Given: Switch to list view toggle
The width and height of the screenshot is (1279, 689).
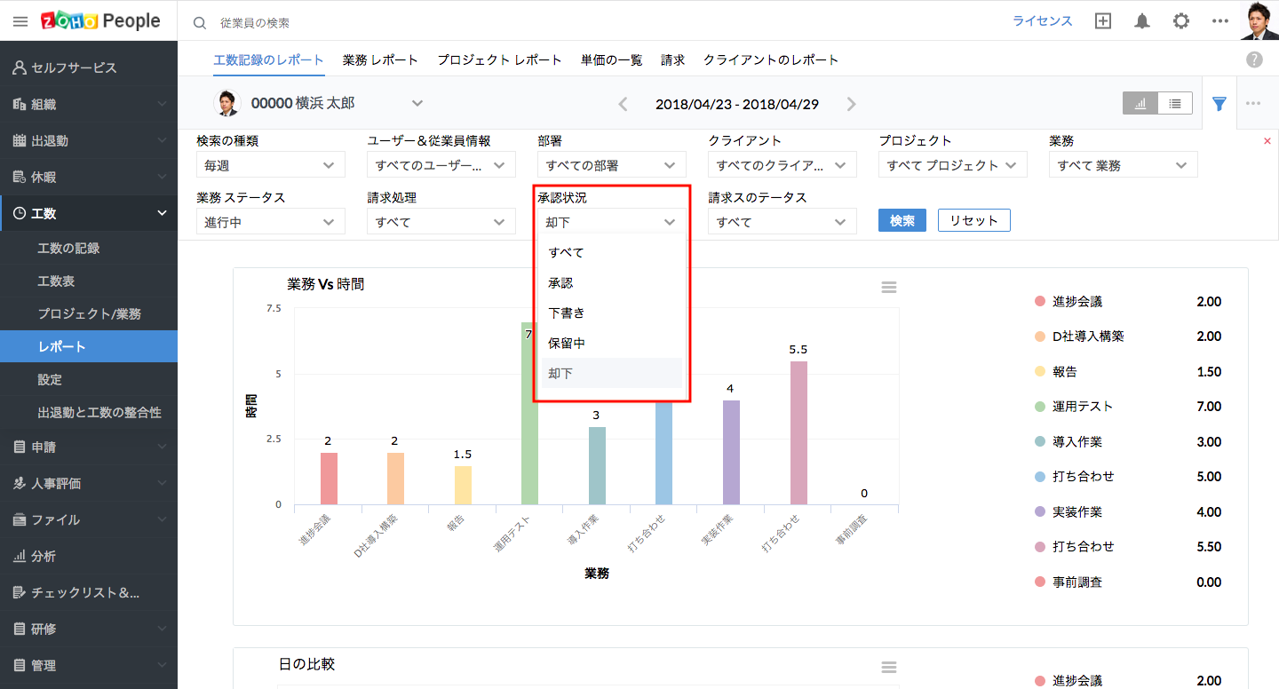Looking at the screenshot, I should click(x=1175, y=104).
